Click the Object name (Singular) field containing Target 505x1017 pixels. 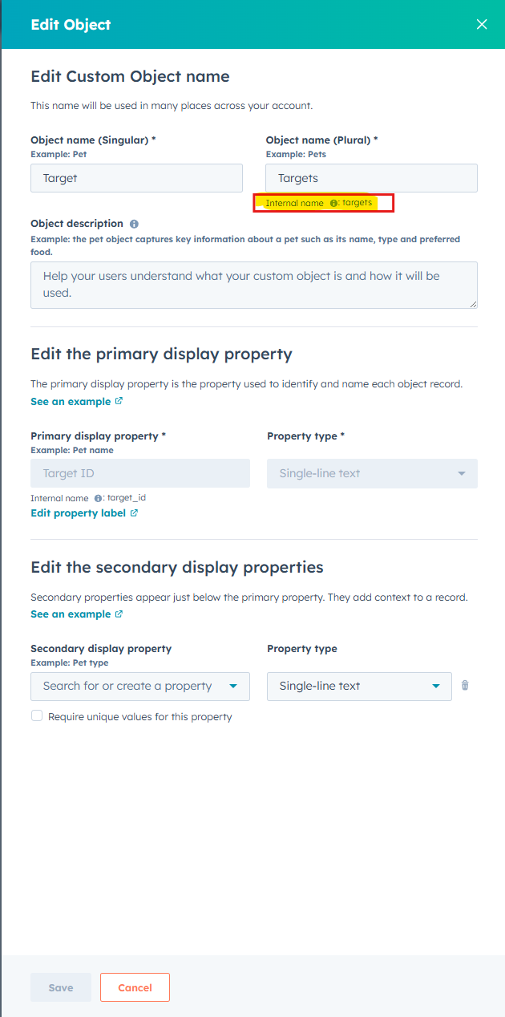pyautogui.click(x=136, y=178)
